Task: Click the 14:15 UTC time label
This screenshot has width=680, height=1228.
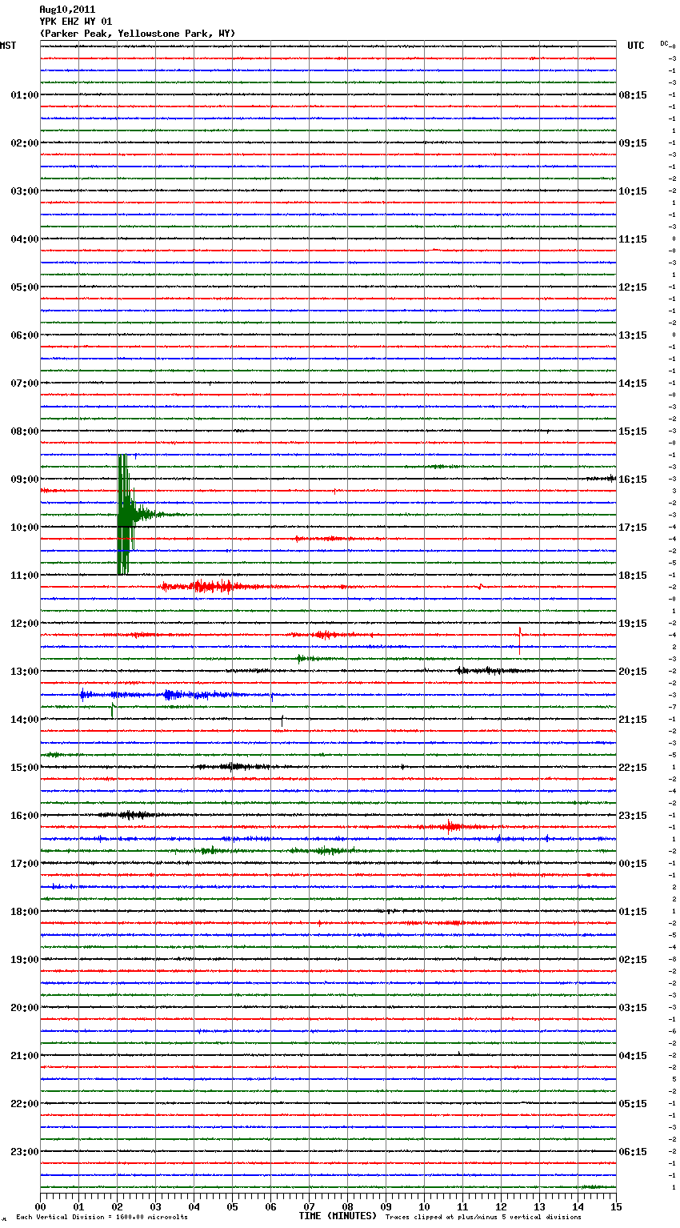Action: tap(633, 383)
